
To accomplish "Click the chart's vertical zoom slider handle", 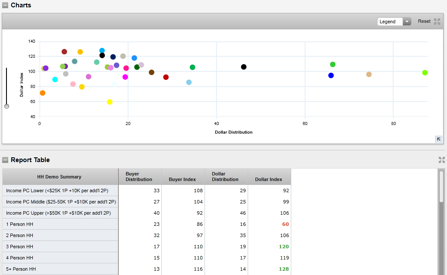I will click(x=6, y=106).
